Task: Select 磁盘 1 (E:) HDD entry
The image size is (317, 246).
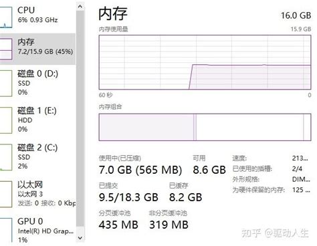Action: tap(37, 120)
